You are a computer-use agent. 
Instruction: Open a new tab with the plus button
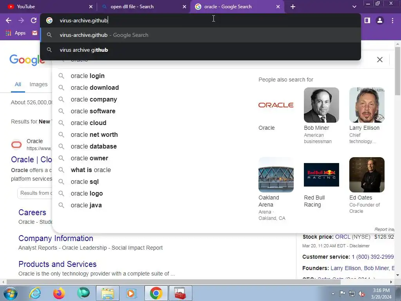293,7
